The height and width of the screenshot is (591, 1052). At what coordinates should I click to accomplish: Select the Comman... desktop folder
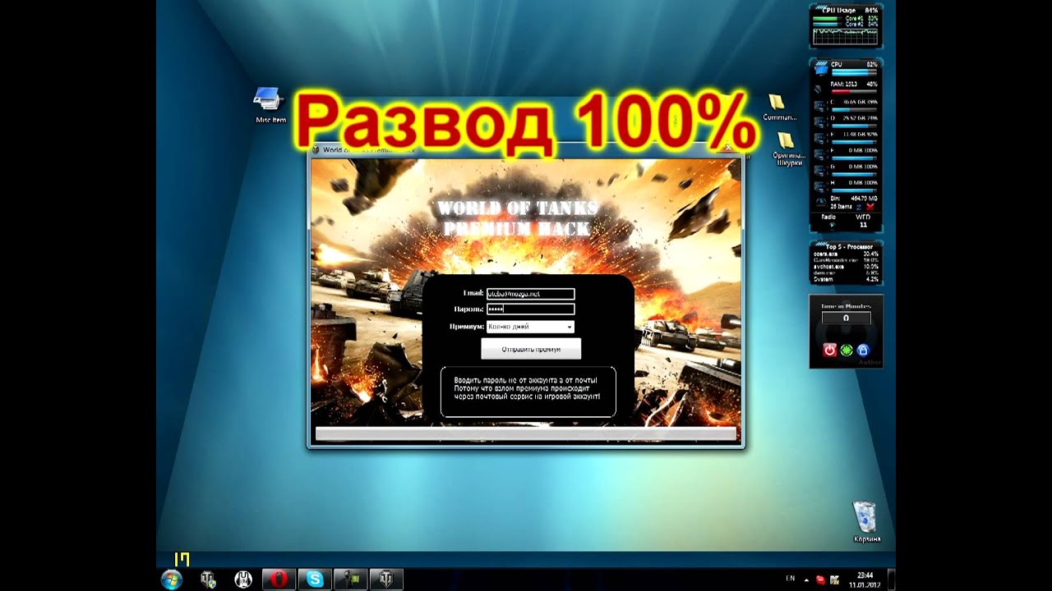[x=778, y=108]
